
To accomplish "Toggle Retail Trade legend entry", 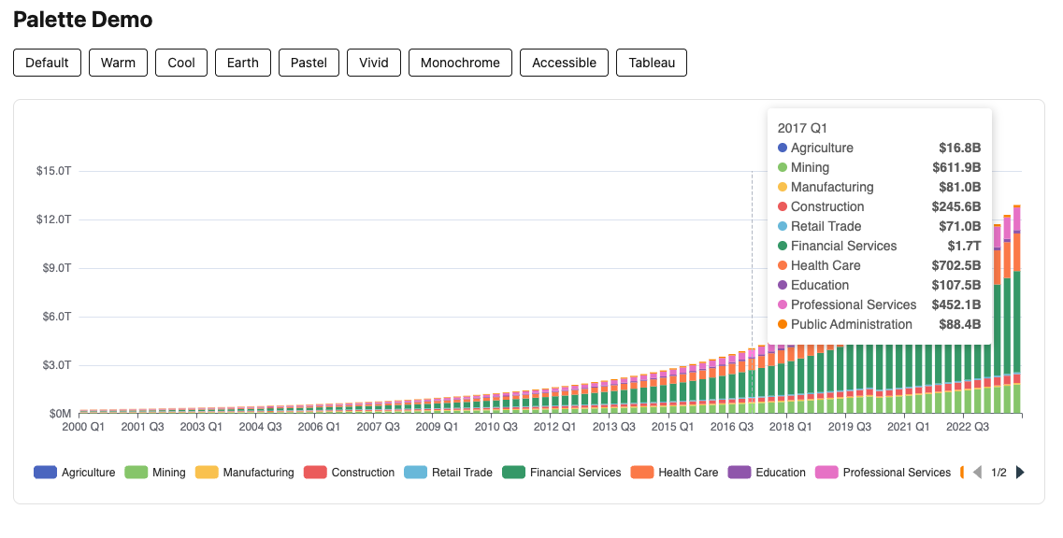I will [449, 473].
